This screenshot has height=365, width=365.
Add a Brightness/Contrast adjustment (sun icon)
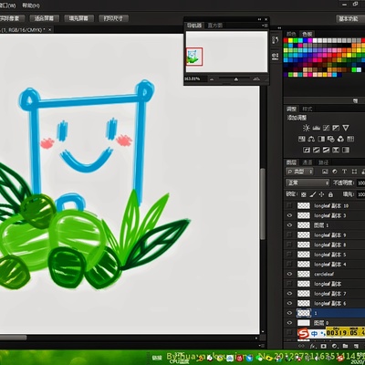[x=306, y=128]
